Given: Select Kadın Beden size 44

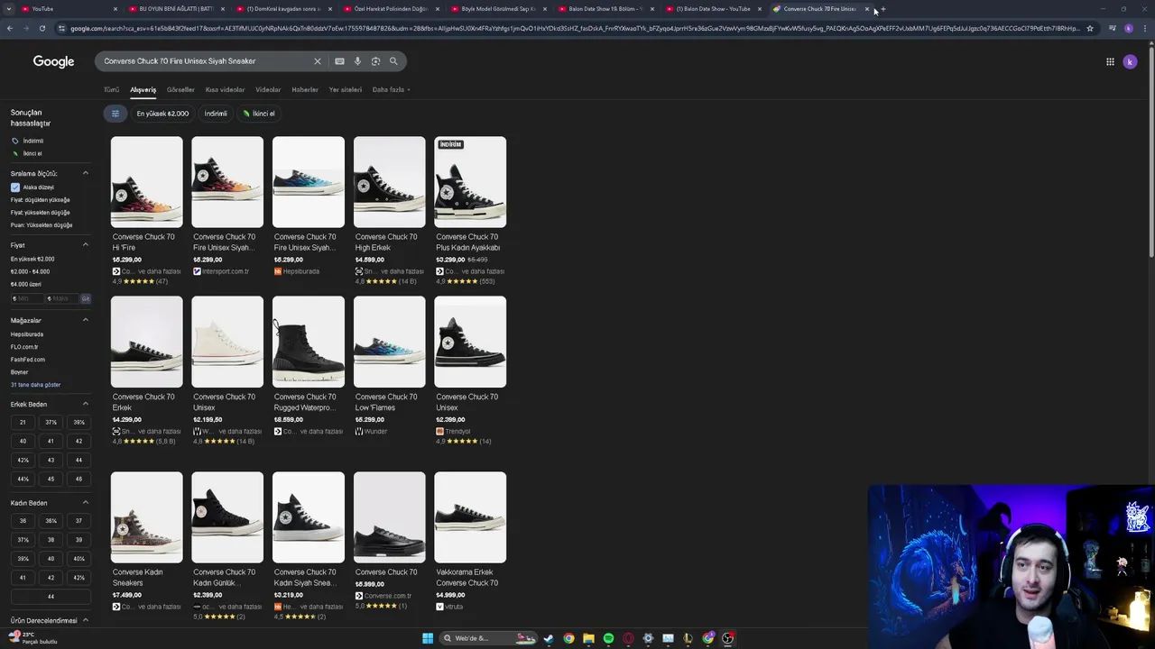Looking at the screenshot, I should [x=51, y=596].
